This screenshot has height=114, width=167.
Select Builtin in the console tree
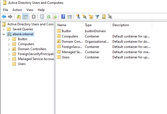pos(23,39)
